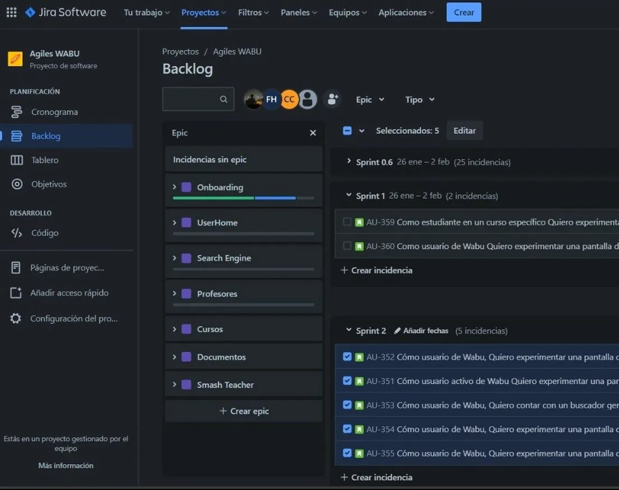Click story type icon of AU-359
Viewport: 619px width, 490px height.
359,223
